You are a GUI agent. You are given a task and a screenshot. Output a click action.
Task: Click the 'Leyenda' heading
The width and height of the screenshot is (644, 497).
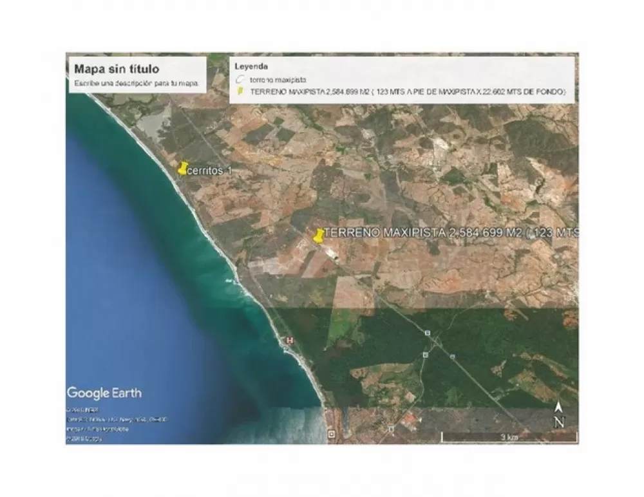click(251, 66)
